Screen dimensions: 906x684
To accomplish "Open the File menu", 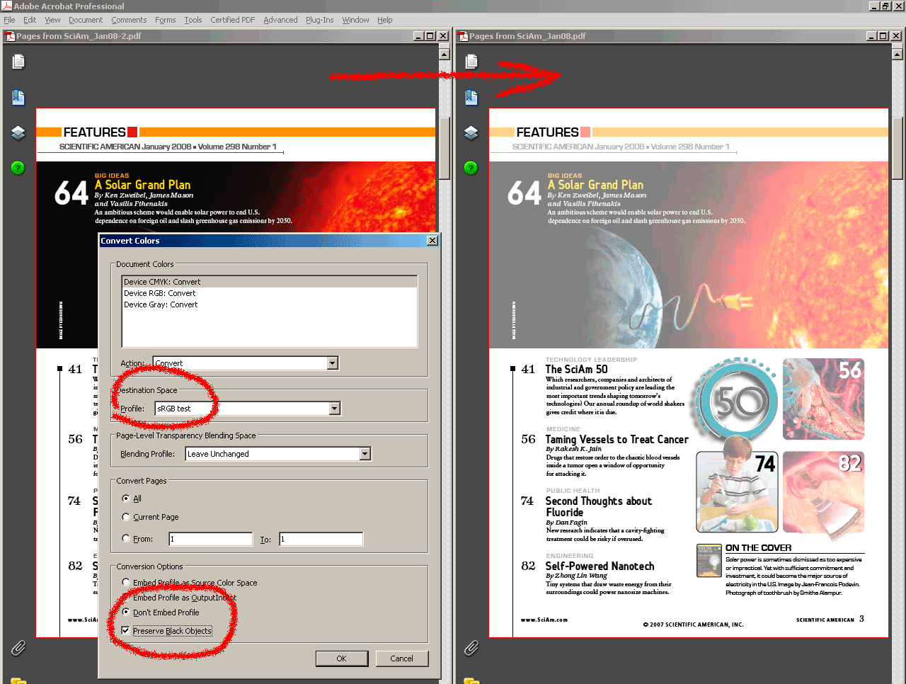I will (9, 20).
